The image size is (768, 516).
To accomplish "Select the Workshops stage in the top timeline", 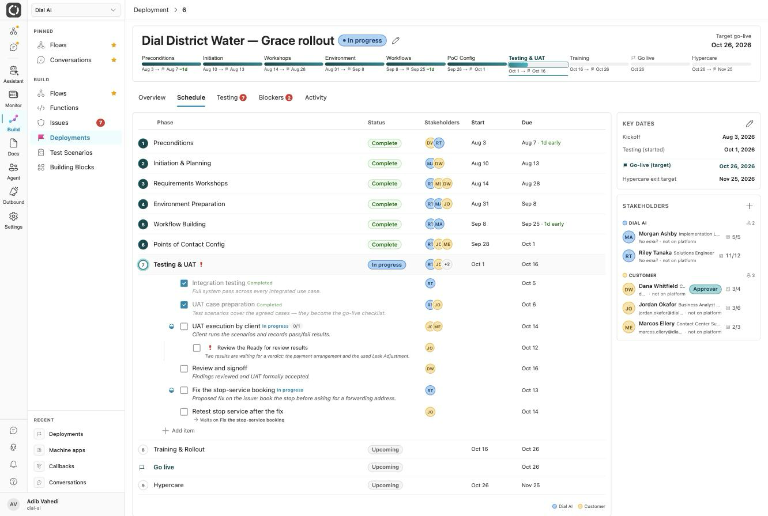I will (293, 64).
